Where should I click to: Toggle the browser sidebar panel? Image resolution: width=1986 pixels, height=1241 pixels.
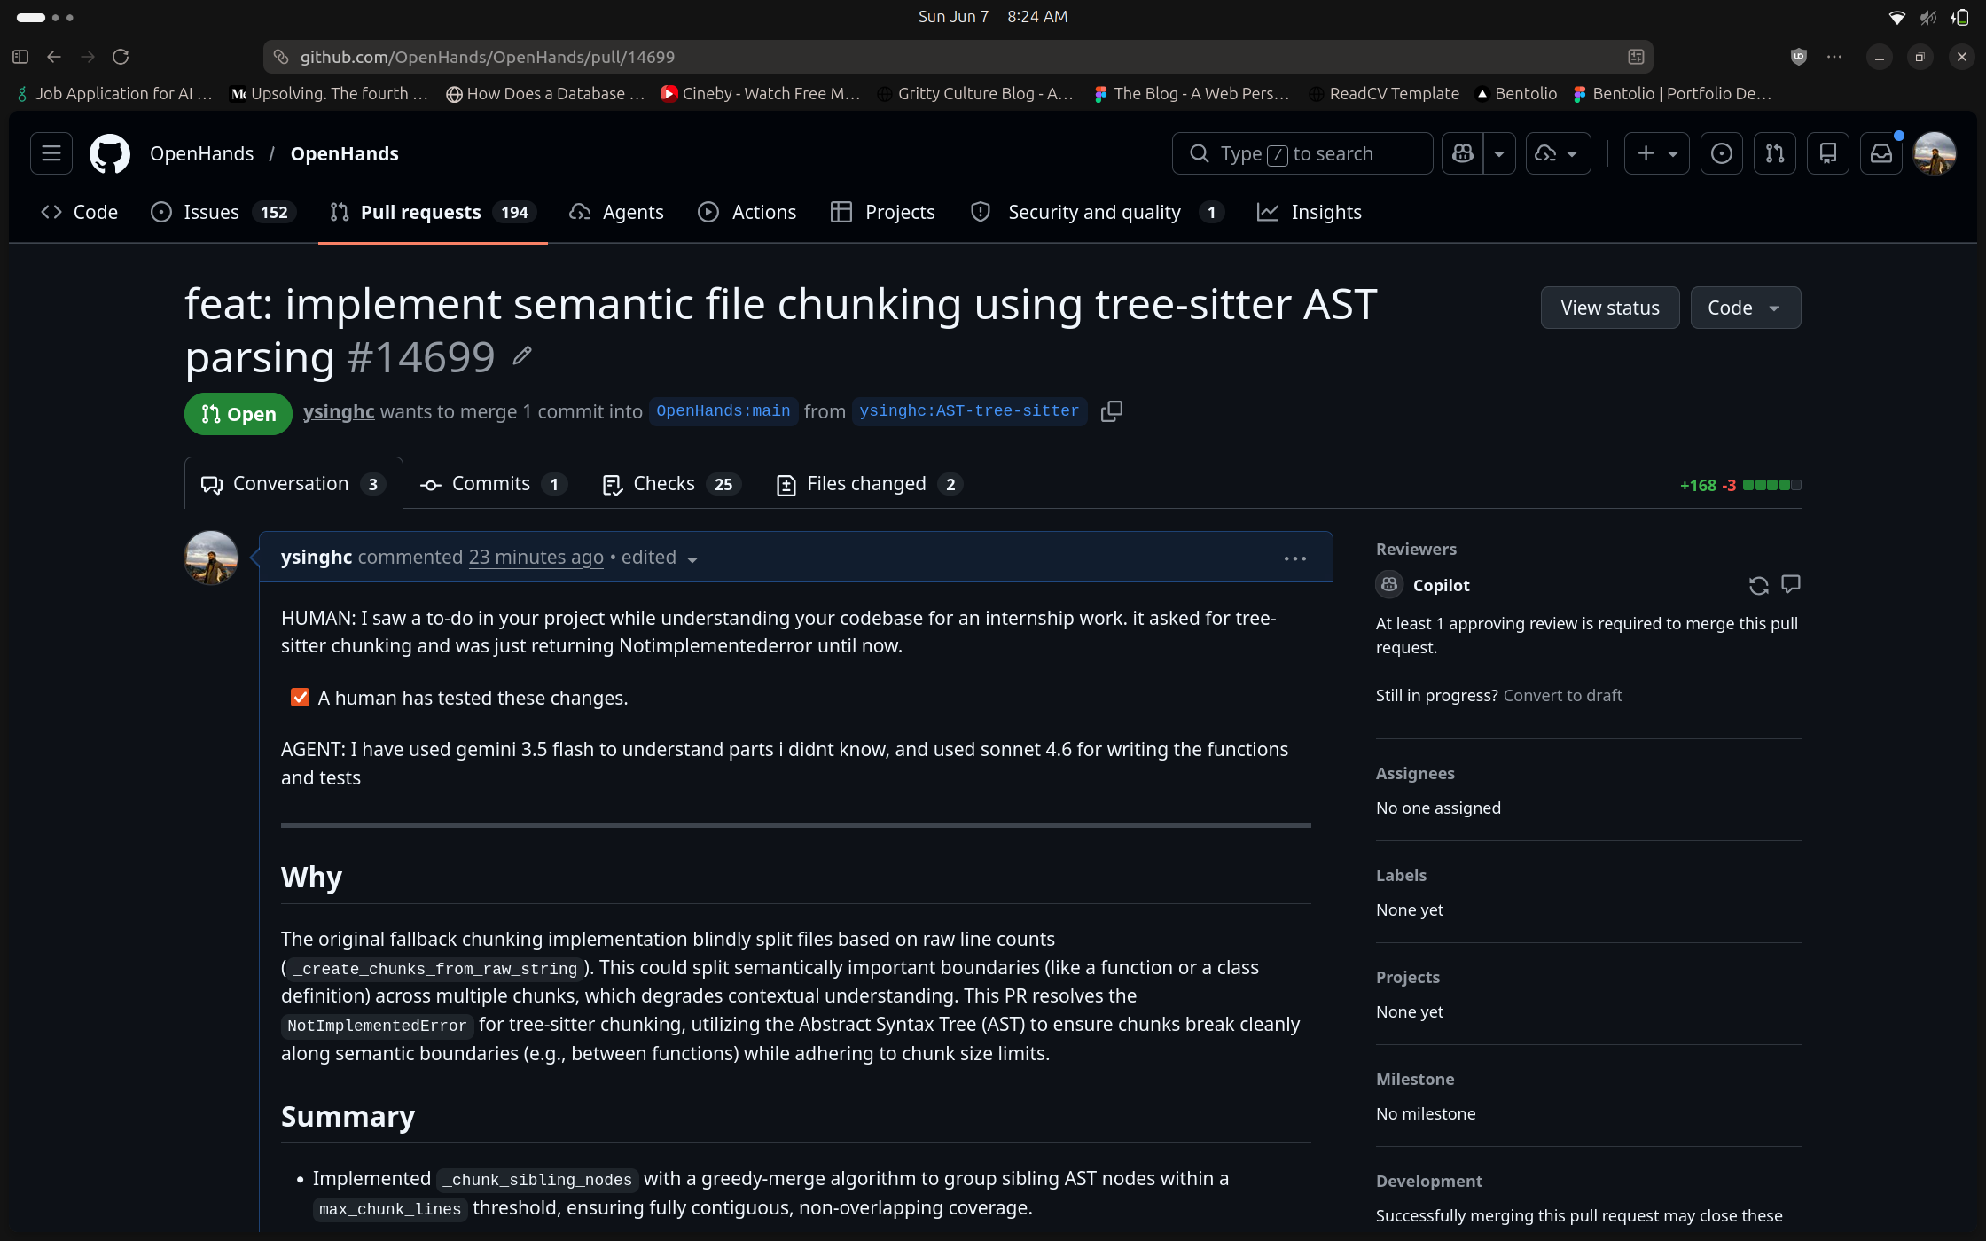tap(20, 57)
